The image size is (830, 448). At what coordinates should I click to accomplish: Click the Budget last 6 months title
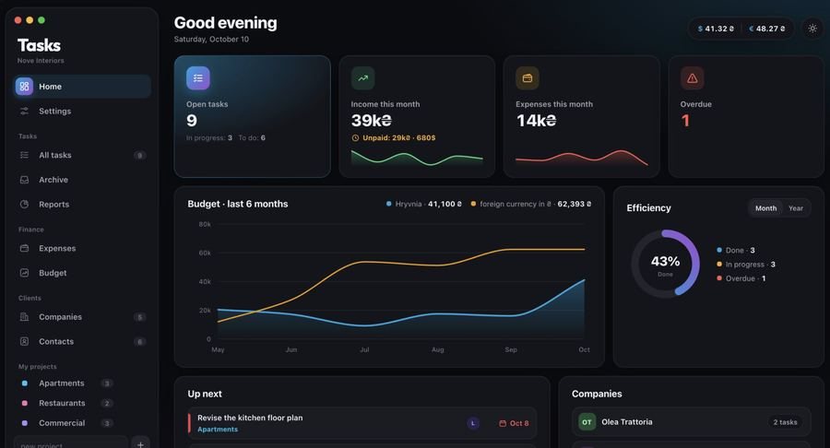(x=238, y=204)
